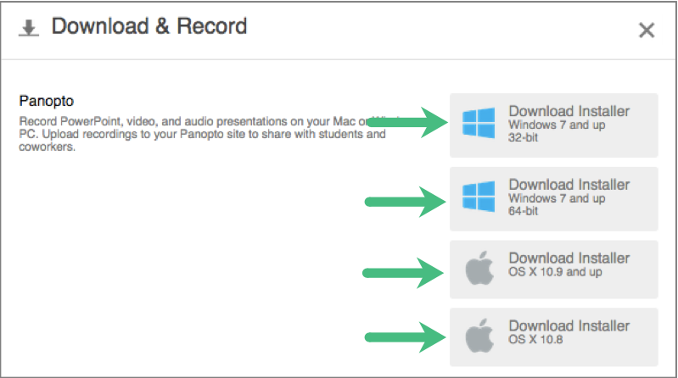Click the green arrow pointing to the 32-bit installer

tap(406, 122)
